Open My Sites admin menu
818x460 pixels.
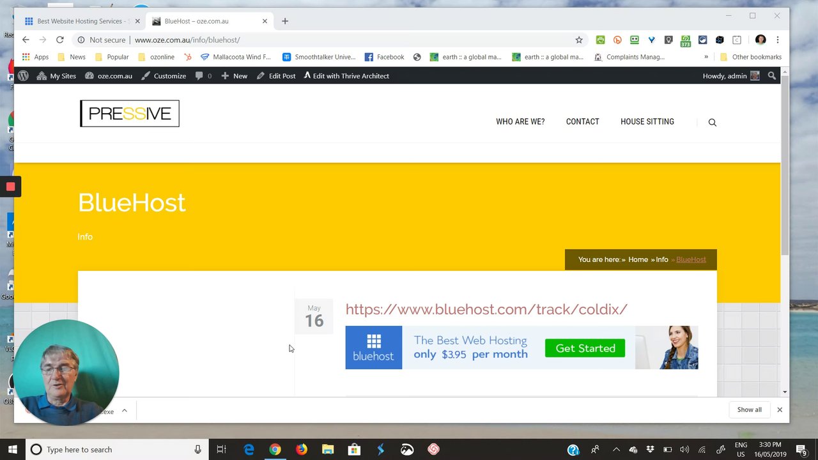coord(56,75)
